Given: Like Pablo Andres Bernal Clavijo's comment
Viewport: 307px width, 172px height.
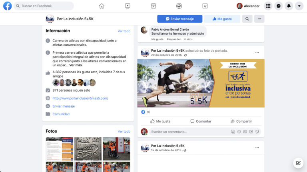Looking at the screenshot, I should (x=157, y=39).
